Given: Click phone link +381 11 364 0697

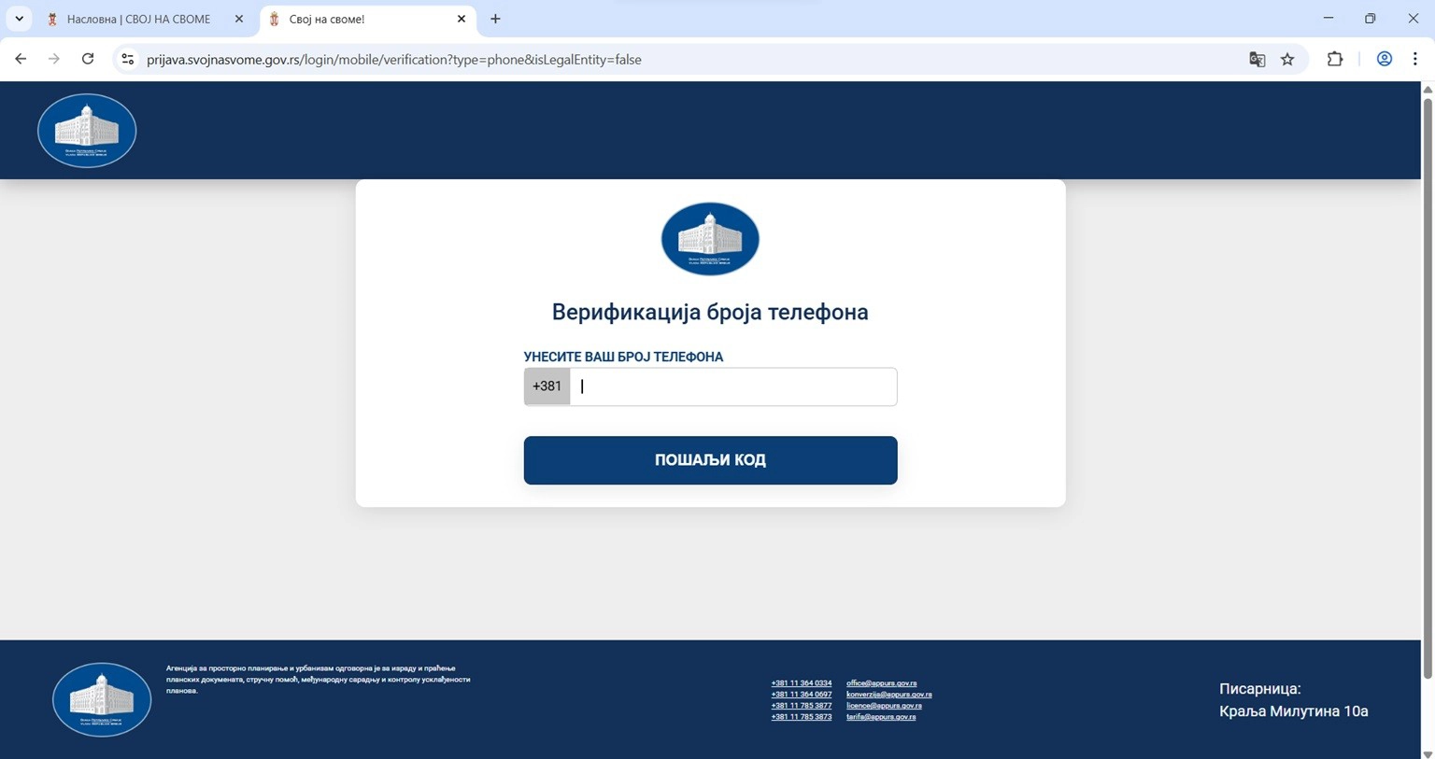Looking at the screenshot, I should [x=802, y=695].
